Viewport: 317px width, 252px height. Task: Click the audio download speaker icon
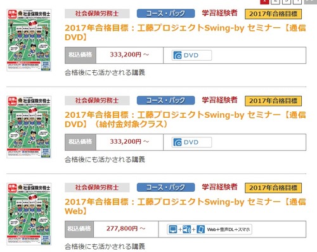186,229
